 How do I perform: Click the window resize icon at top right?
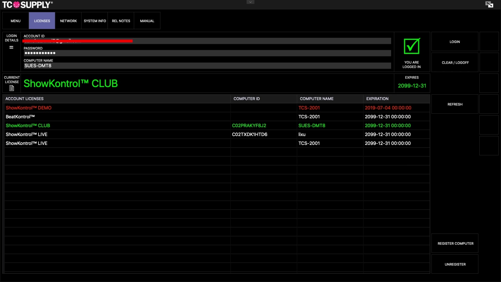pyautogui.click(x=489, y=4)
